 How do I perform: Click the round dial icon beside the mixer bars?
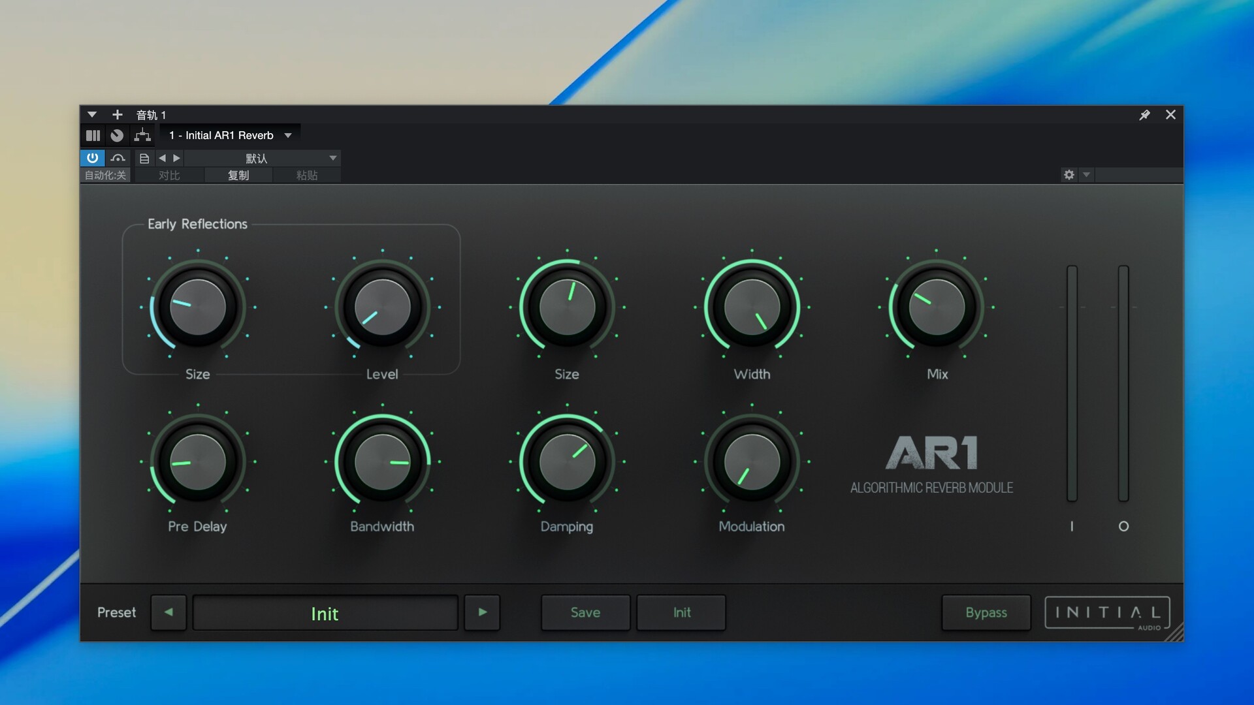pyautogui.click(x=117, y=135)
